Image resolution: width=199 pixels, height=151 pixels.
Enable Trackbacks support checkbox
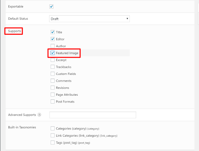(53, 67)
